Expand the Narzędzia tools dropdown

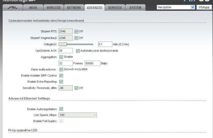tap(176, 7)
